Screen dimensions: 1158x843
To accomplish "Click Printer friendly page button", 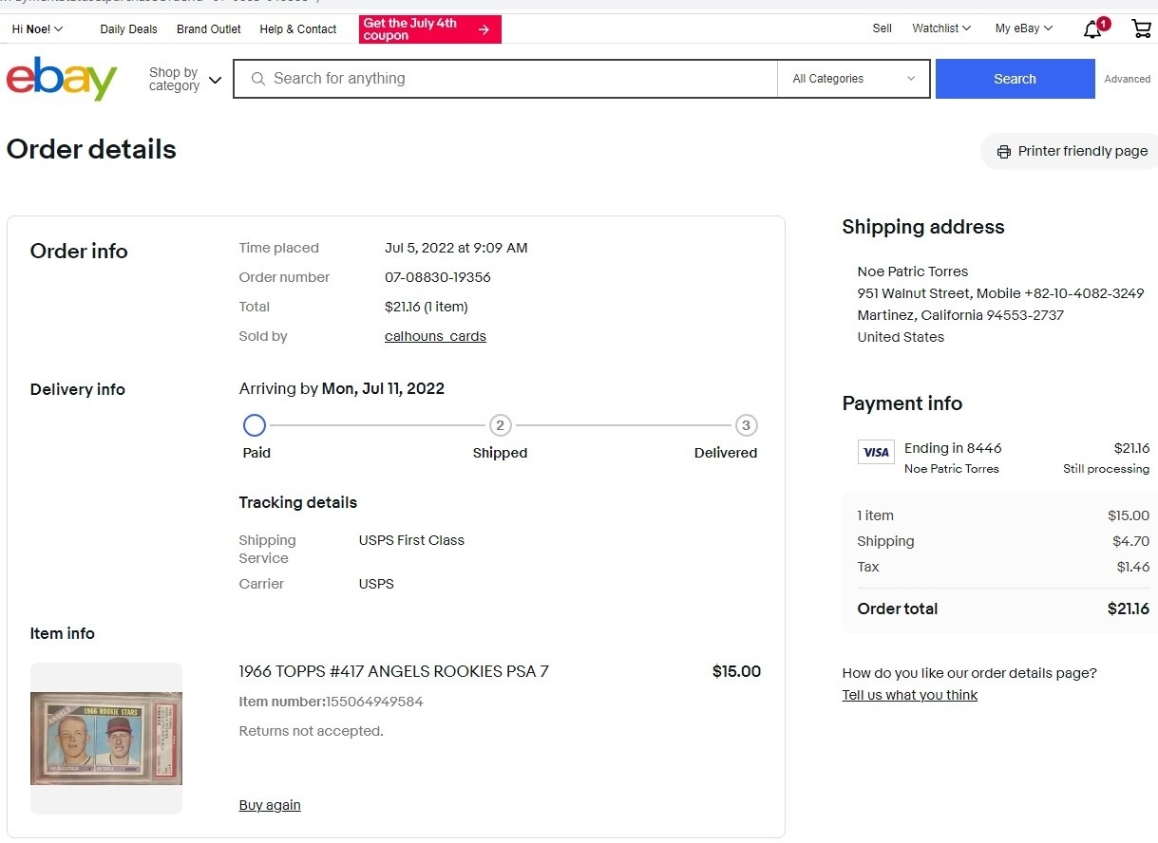I will [x=1071, y=152].
